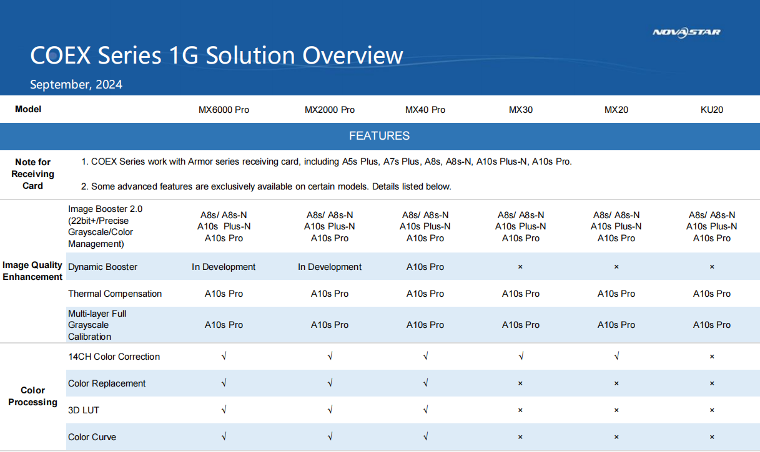Select the title "COEX Series 1G Solution Overview"

click(217, 55)
